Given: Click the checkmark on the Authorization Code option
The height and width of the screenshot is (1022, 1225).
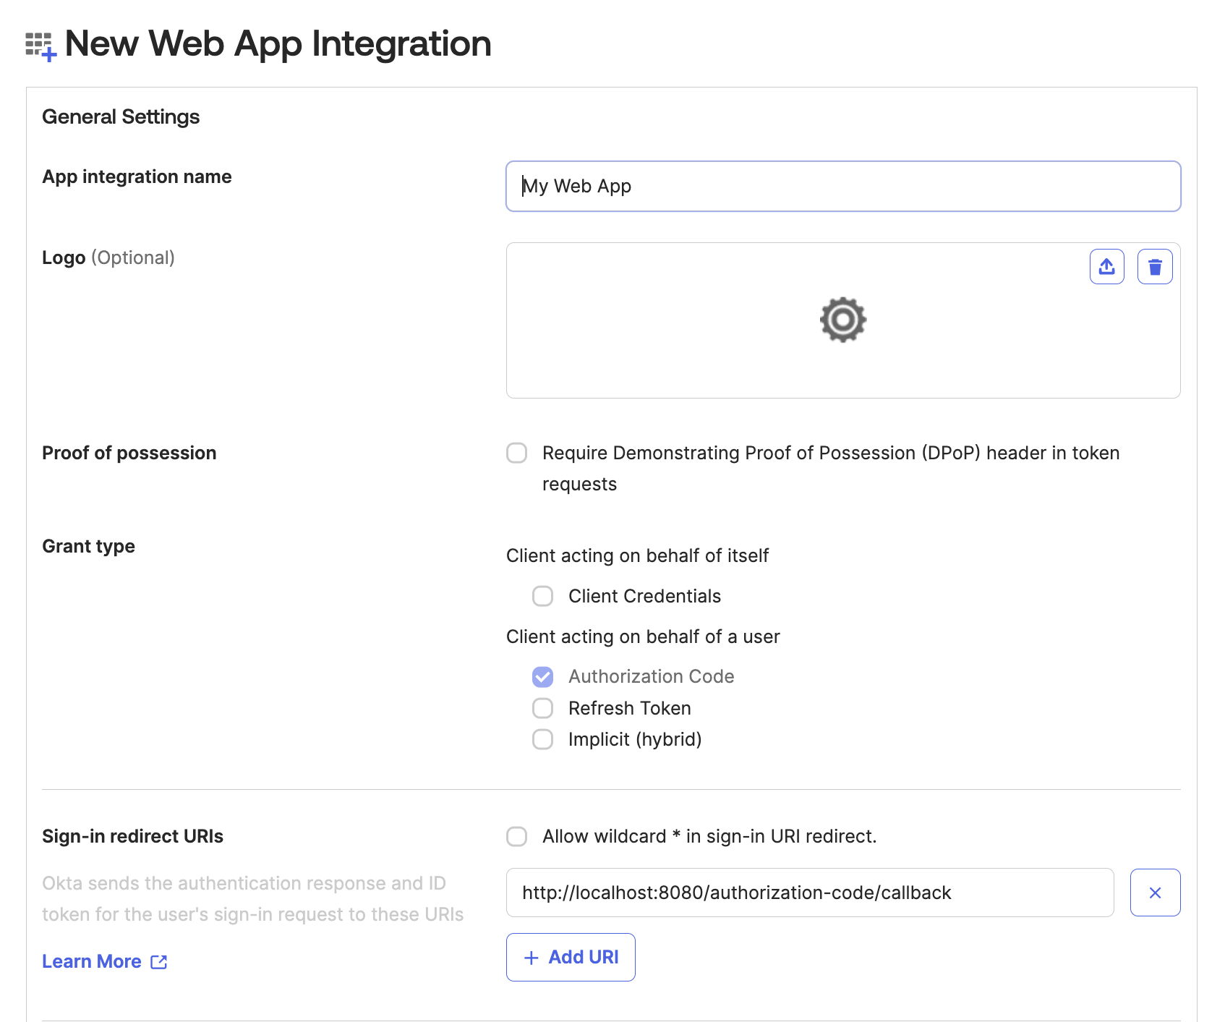Looking at the screenshot, I should (x=542, y=676).
